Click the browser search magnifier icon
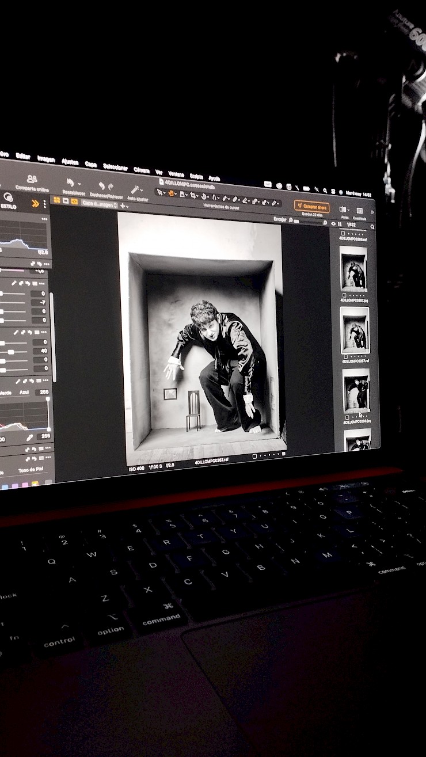 (x=372, y=227)
